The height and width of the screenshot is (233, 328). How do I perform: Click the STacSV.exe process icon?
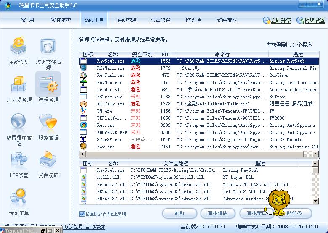tap(83, 139)
